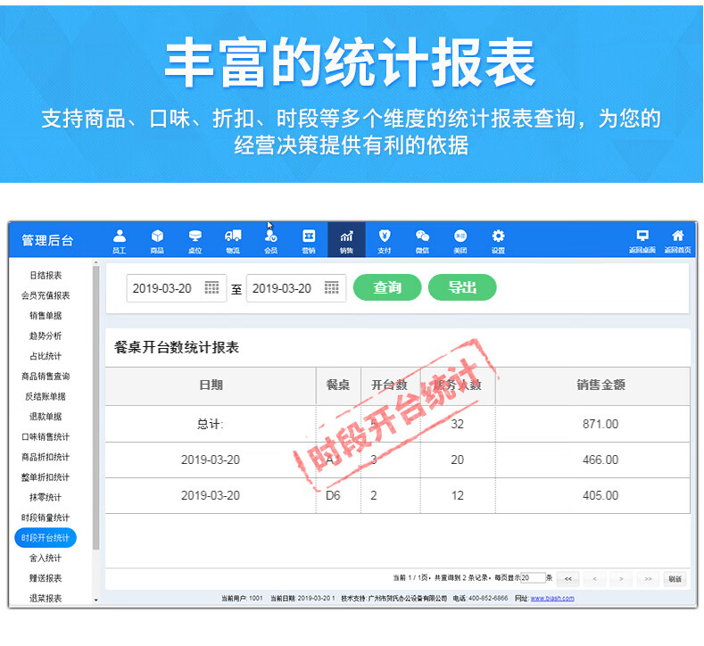Open the 员工 (staff) module icon
Image resolution: width=704 pixels, height=646 pixels.
(120, 241)
